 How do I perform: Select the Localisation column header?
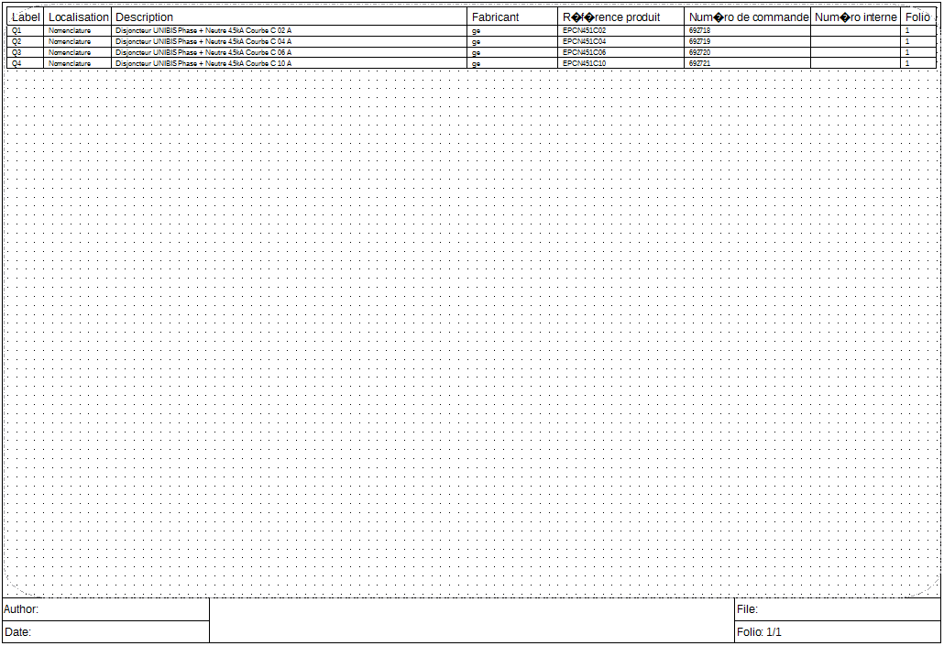click(x=79, y=17)
